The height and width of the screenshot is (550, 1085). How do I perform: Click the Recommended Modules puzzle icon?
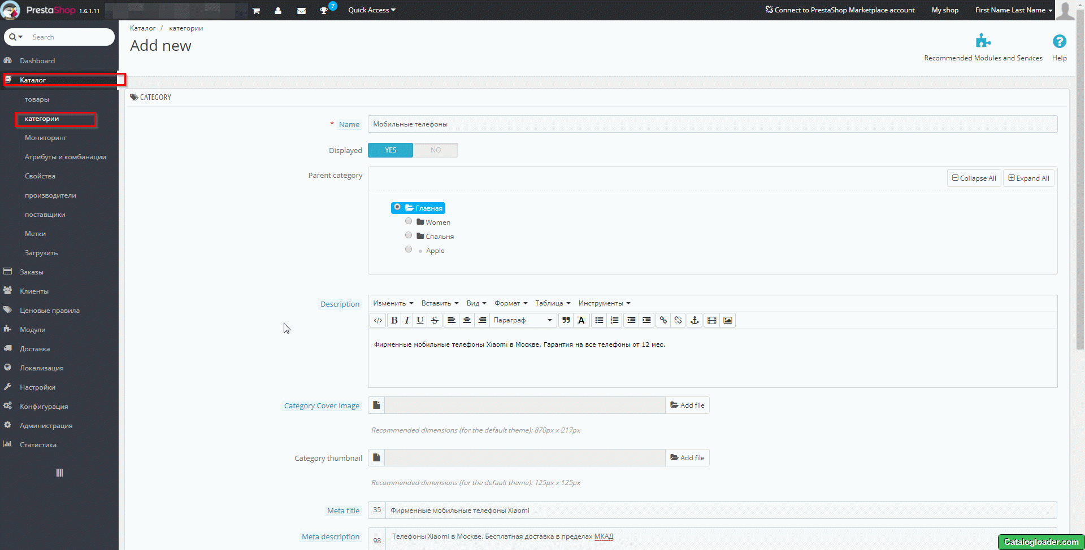tap(983, 41)
